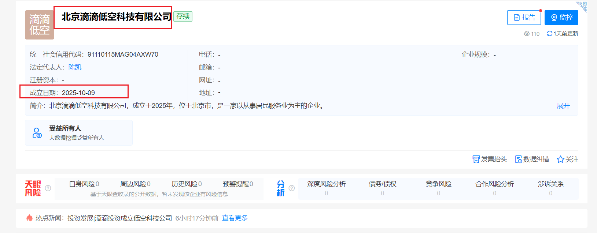
Task: Click the 报告 report button
Action: [x=524, y=18]
